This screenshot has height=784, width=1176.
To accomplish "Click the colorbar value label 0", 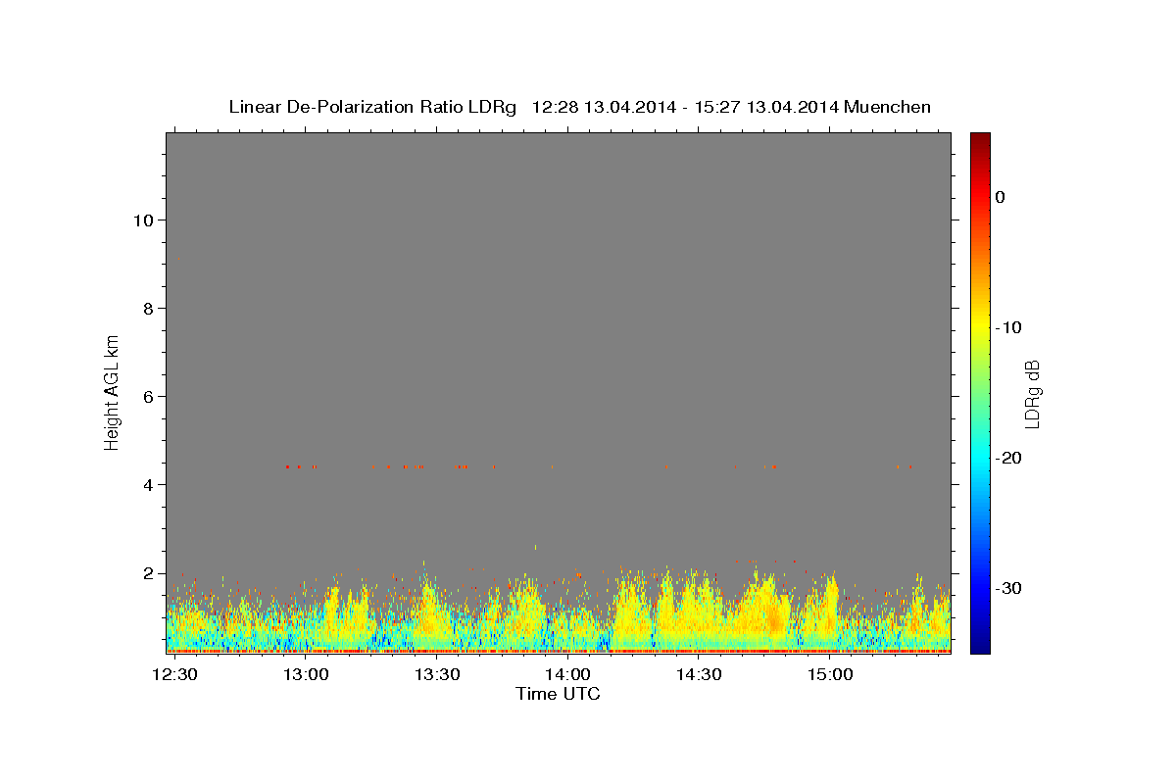I will tap(1001, 197).
